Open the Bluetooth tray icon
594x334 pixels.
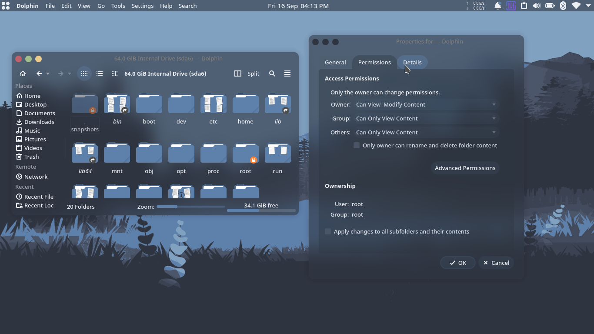(563, 6)
